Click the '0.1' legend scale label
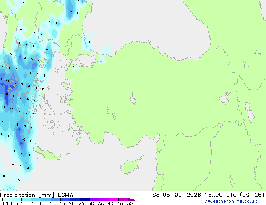The height and width of the screenshot is (205, 266). (5, 203)
